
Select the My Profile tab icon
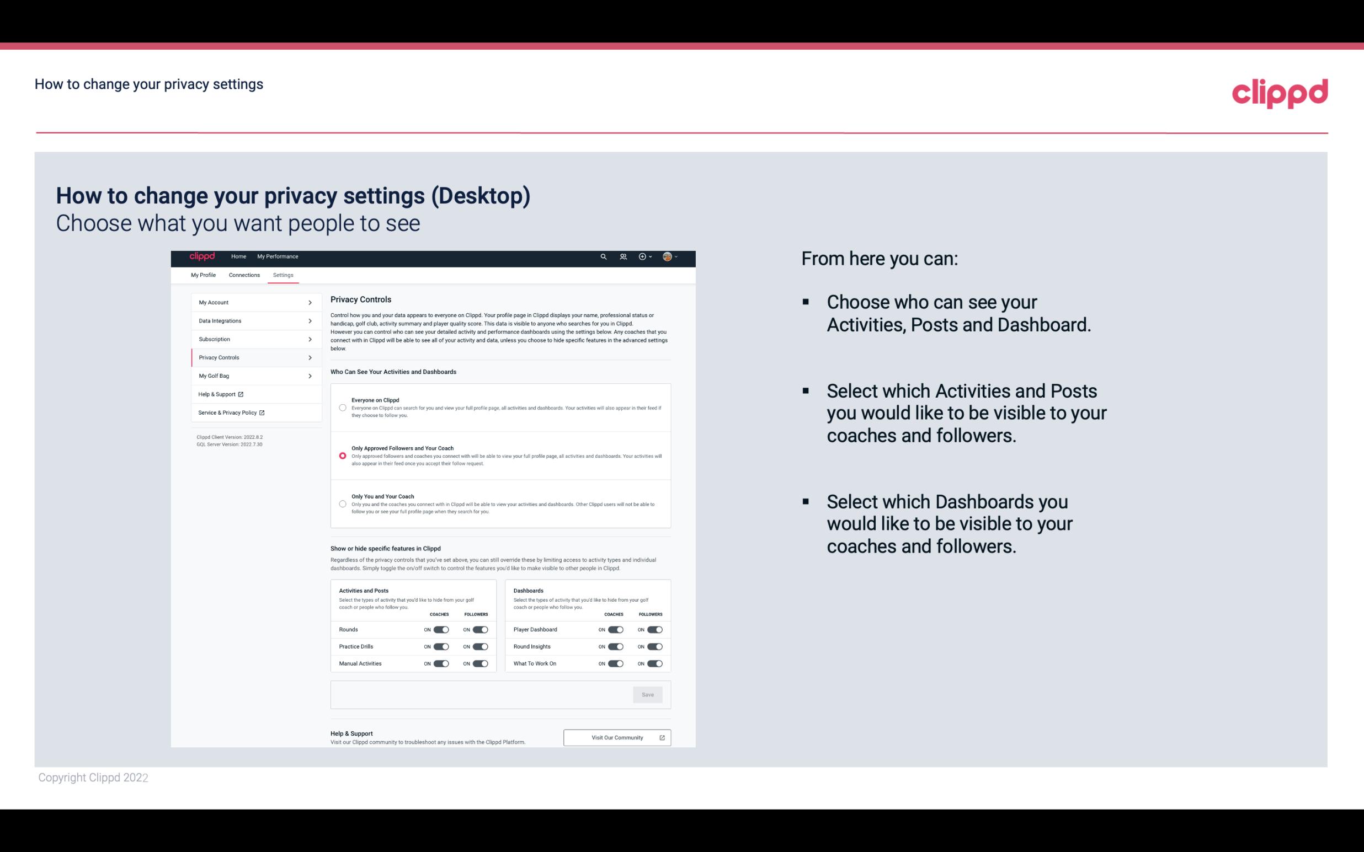(x=203, y=275)
